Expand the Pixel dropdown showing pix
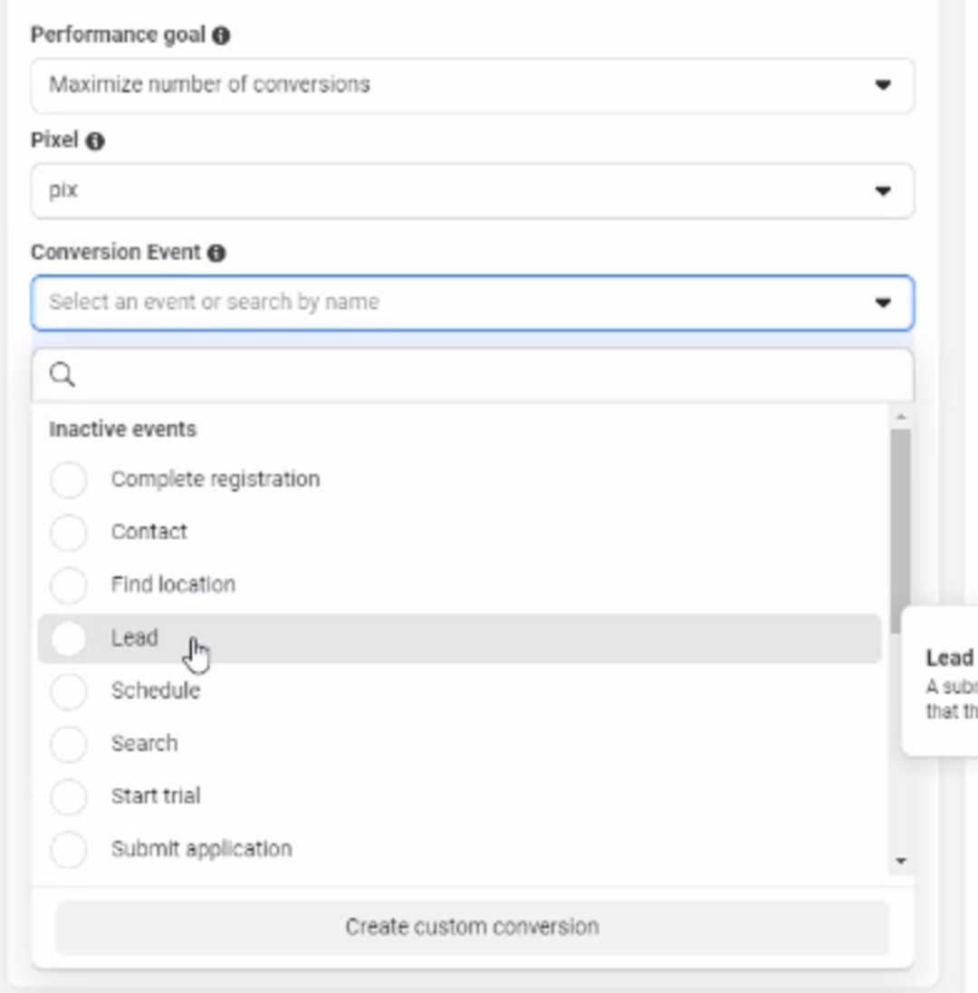Screen dimensions: 978x993 pos(471,191)
